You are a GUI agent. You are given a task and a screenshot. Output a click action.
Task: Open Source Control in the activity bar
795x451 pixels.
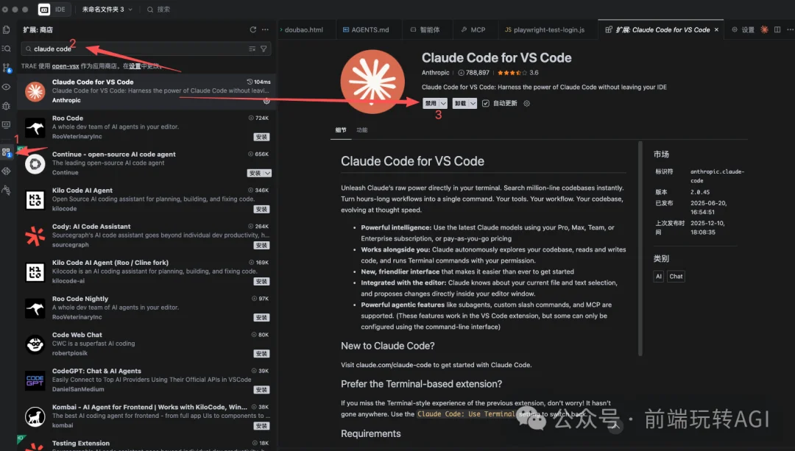[7, 68]
